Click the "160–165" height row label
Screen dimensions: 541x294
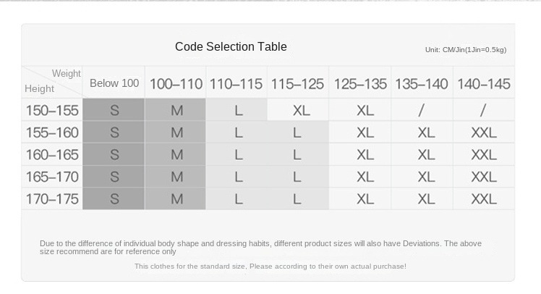(x=52, y=155)
